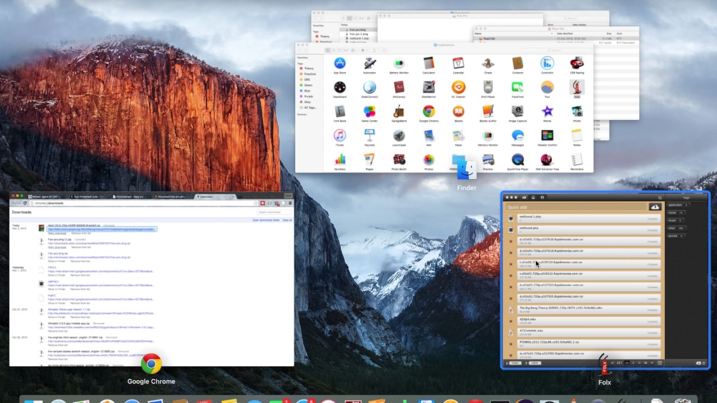
Task: Click Open downloads folder link
Action: [266, 220]
